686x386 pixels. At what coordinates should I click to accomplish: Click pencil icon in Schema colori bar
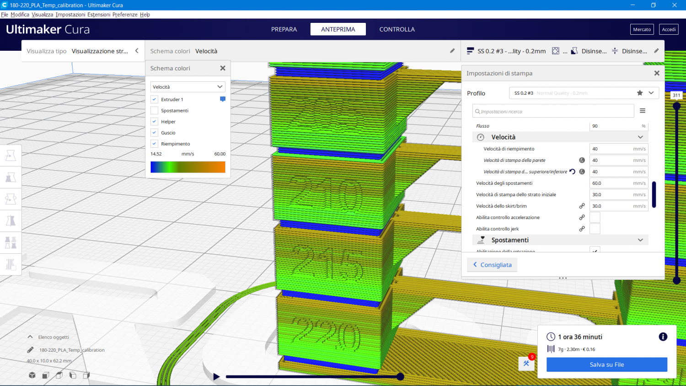click(x=452, y=51)
